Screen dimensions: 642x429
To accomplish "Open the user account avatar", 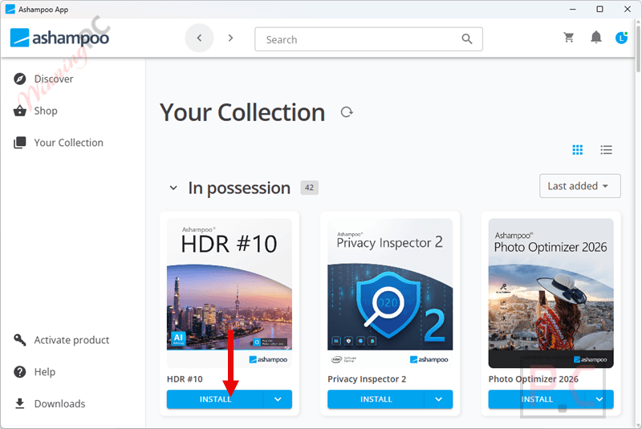I will click(x=621, y=38).
